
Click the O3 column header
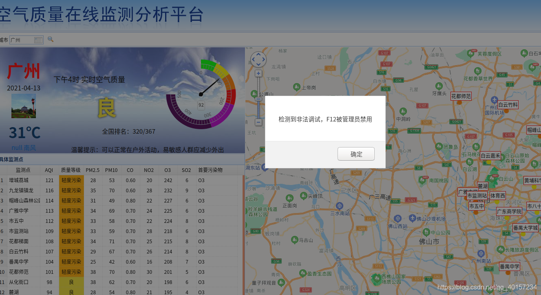pyautogui.click(x=168, y=170)
